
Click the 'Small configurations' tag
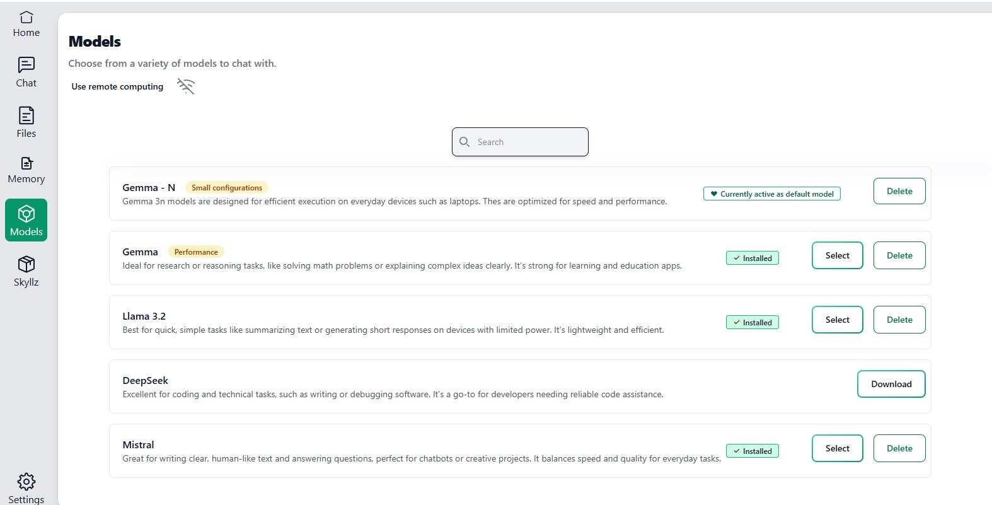click(227, 188)
